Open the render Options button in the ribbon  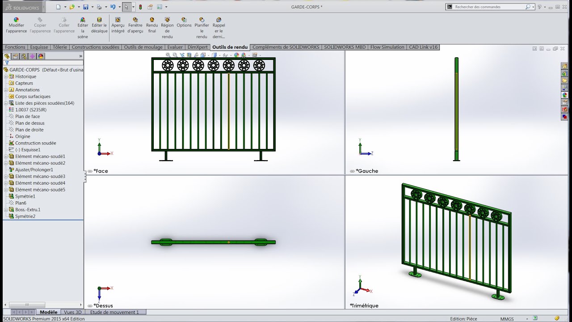[x=184, y=22]
